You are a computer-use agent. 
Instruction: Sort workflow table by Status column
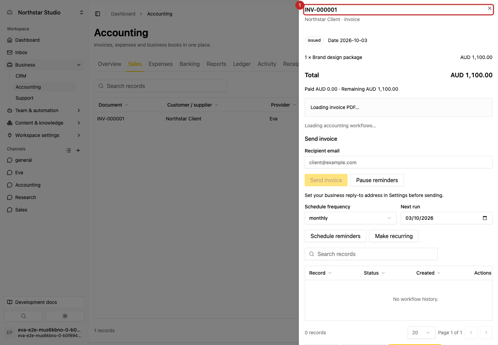[374, 273]
